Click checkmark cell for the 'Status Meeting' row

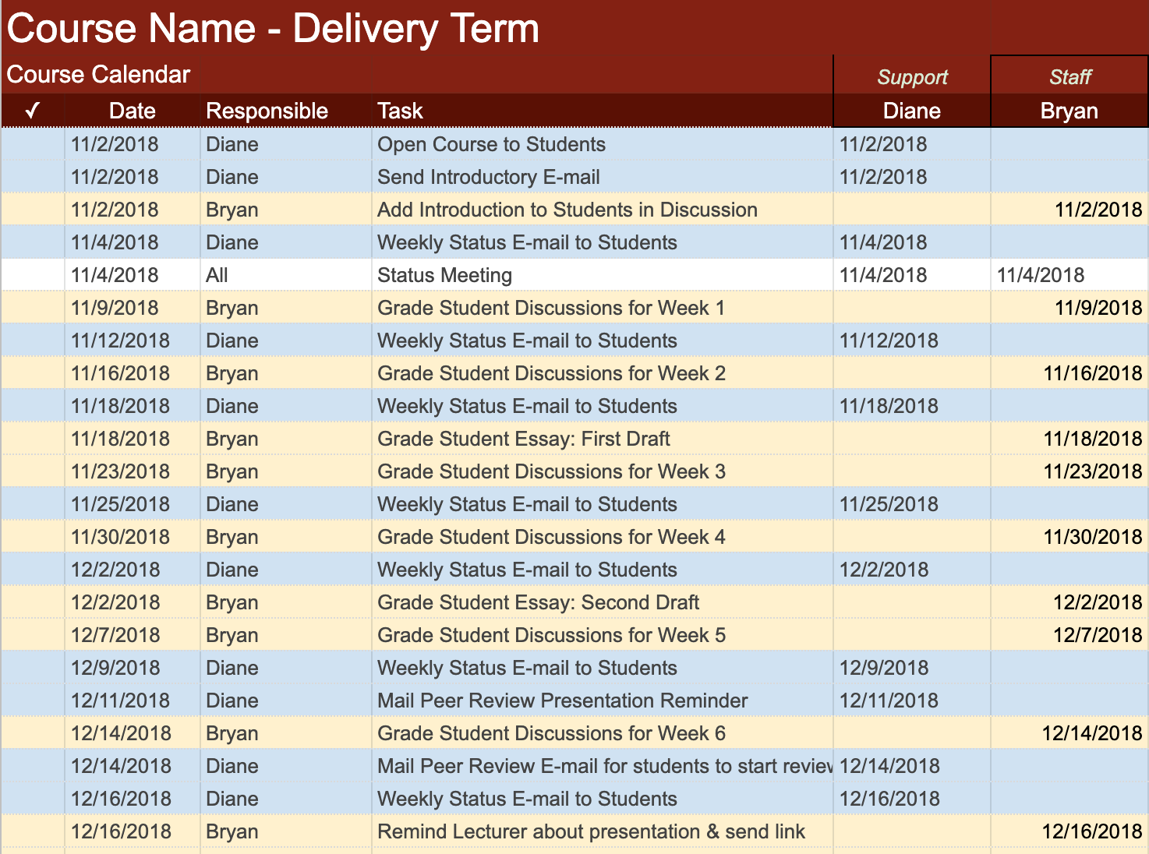pos(33,275)
